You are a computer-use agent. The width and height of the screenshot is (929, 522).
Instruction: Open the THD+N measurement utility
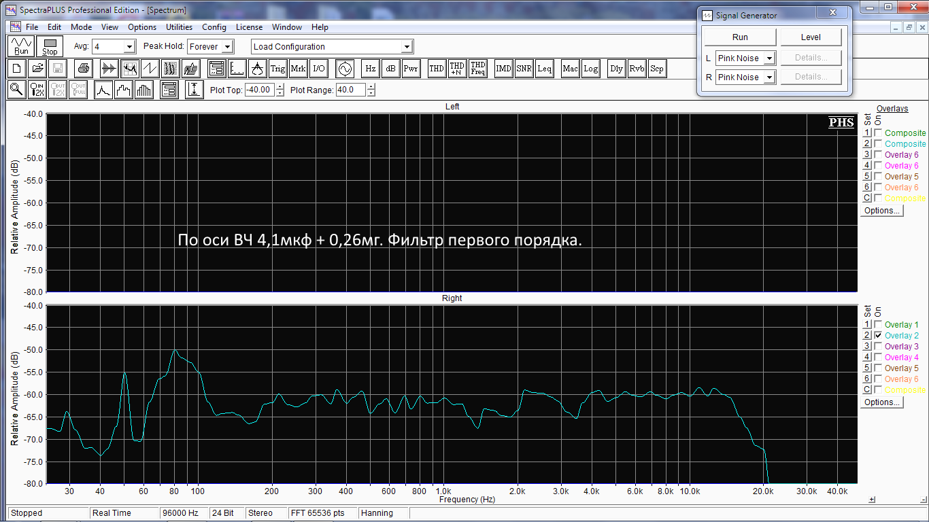pos(457,69)
